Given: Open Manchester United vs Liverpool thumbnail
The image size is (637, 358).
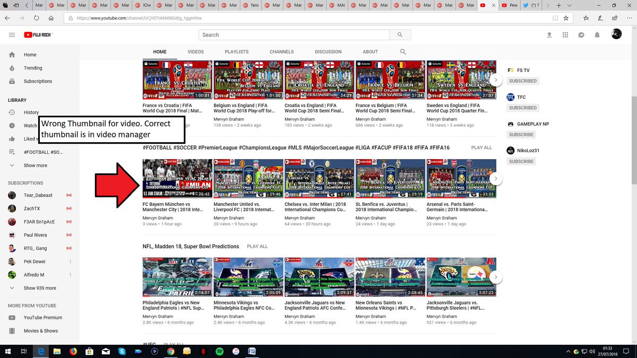Looking at the screenshot, I should click(x=248, y=179).
